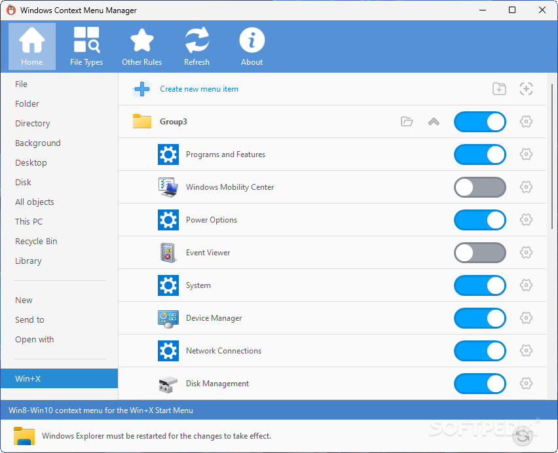This screenshot has width=558, height=453.
Task: Open the Home toolbar section
Action: tap(32, 46)
